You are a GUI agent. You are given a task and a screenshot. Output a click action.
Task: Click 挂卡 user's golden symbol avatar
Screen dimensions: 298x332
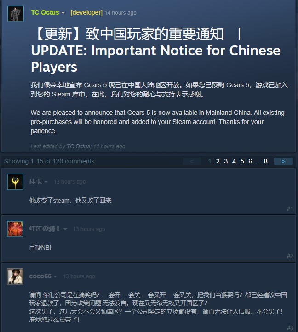(x=15, y=182)
